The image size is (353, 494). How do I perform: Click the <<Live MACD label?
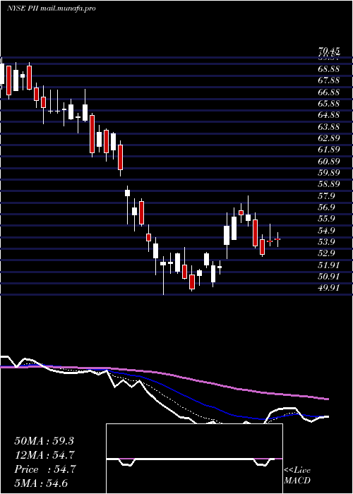point(297,476)
